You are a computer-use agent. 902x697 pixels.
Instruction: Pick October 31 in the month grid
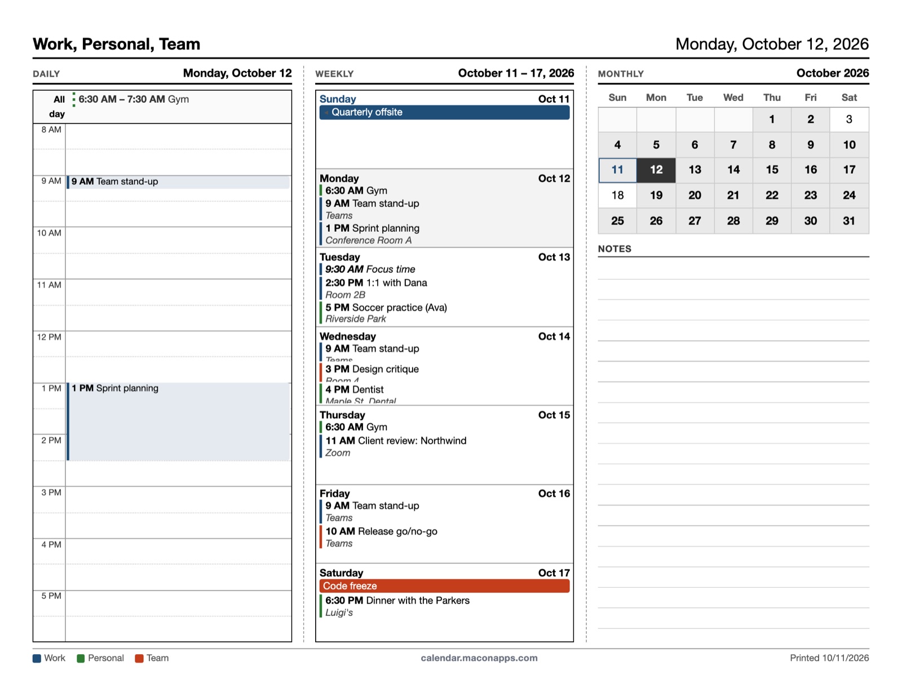(x=849, y=221)
